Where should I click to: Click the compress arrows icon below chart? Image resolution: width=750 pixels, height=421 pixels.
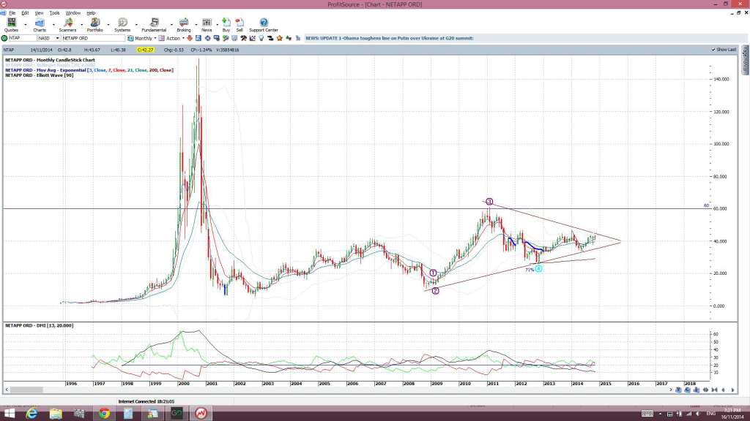click(x=715, y=390)
